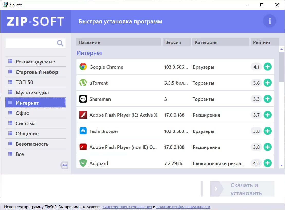Click the 3.3 rating of Shareman
The height and width of the screenshot is (210, 285).
pos(256,99)
